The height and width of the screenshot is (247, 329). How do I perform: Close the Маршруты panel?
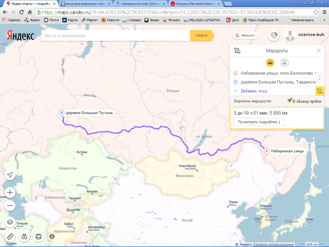[319, 51]
